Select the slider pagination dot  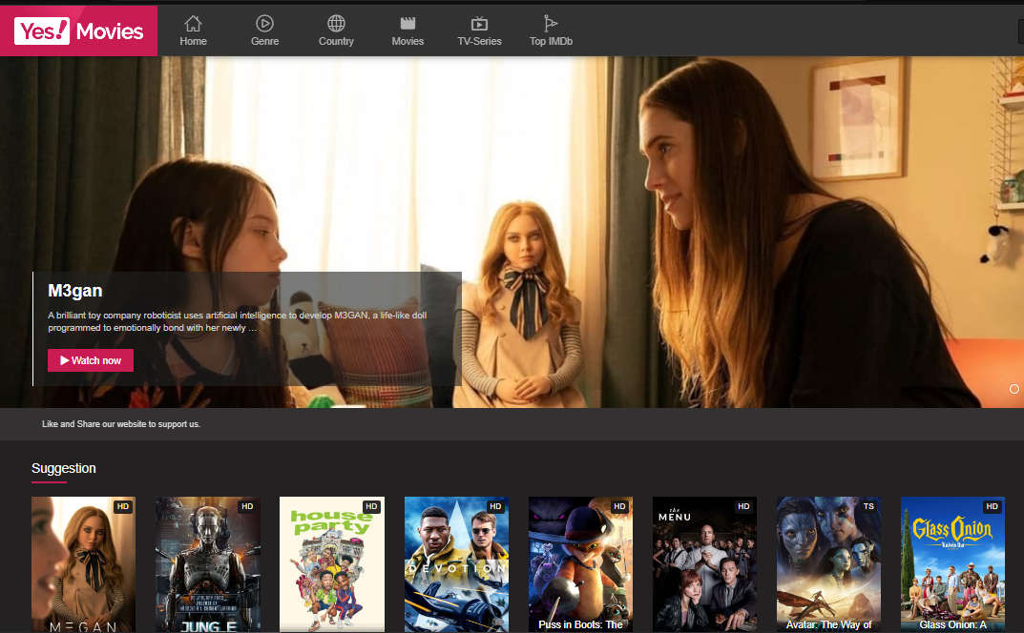1014,389
